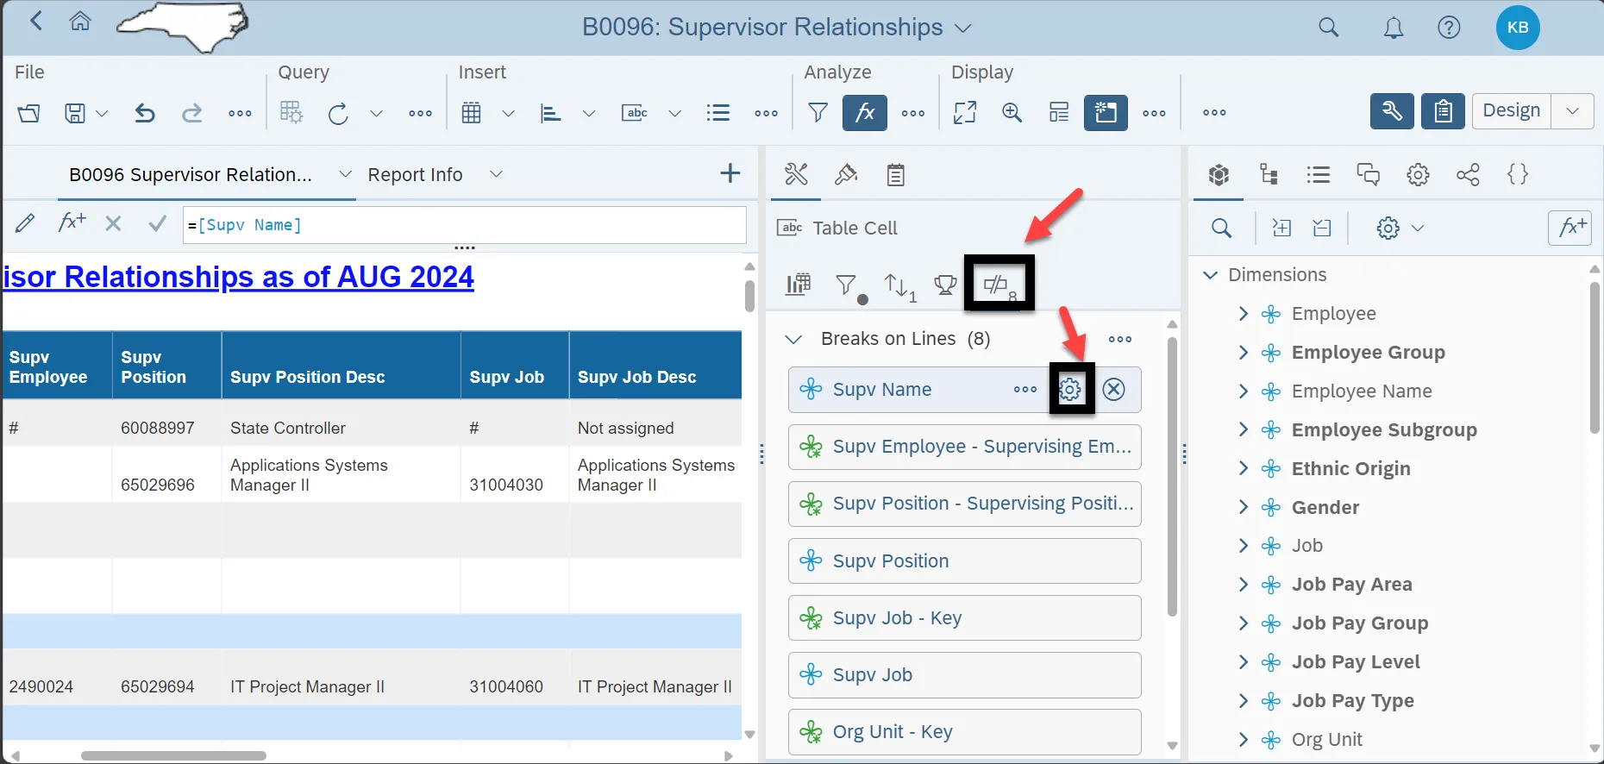Screen dimensions: 1604x764
Task: Select the B0096 Supervisor Relation tab
Action: [191, 175]
